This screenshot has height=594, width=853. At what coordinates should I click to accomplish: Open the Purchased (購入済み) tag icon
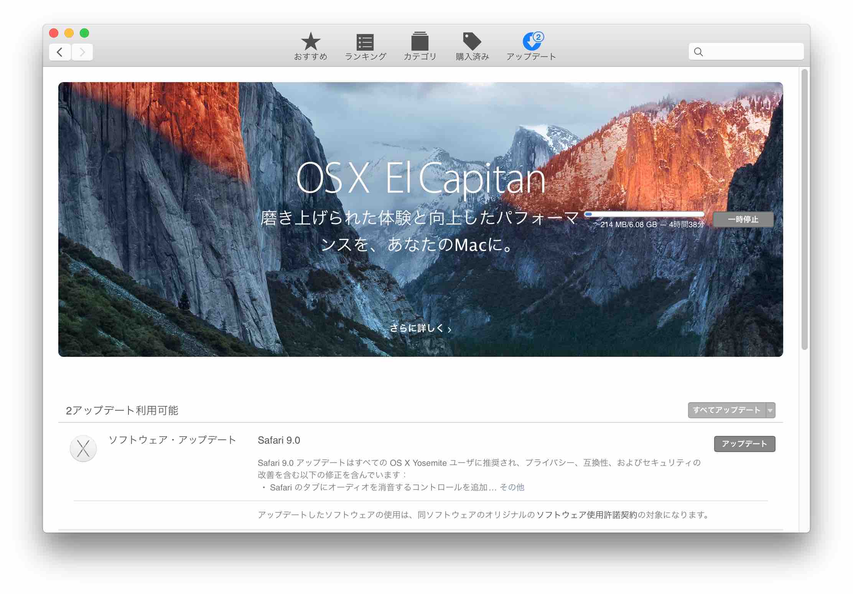coord(472,41)
